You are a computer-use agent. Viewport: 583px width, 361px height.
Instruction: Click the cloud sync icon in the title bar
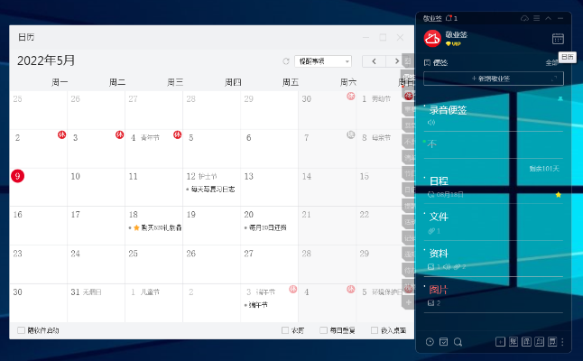coord(524,18)
